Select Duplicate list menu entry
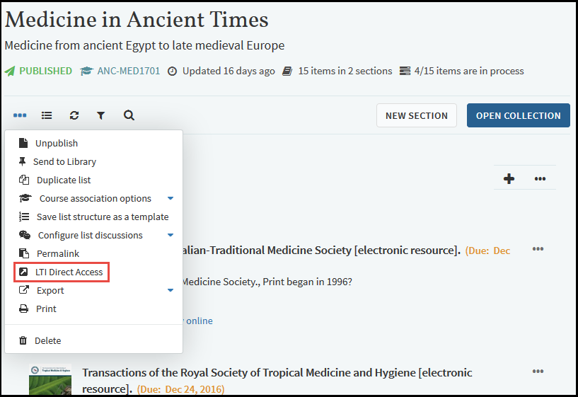This screenshot has height=397, width=578. 64,180
